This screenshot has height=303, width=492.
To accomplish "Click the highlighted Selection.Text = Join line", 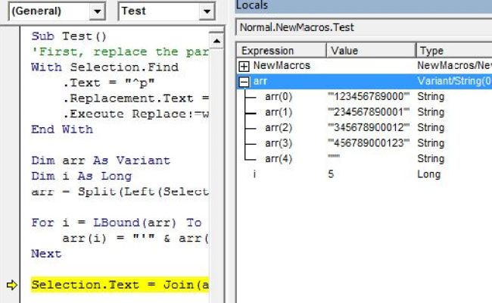I will pos(120,285).
